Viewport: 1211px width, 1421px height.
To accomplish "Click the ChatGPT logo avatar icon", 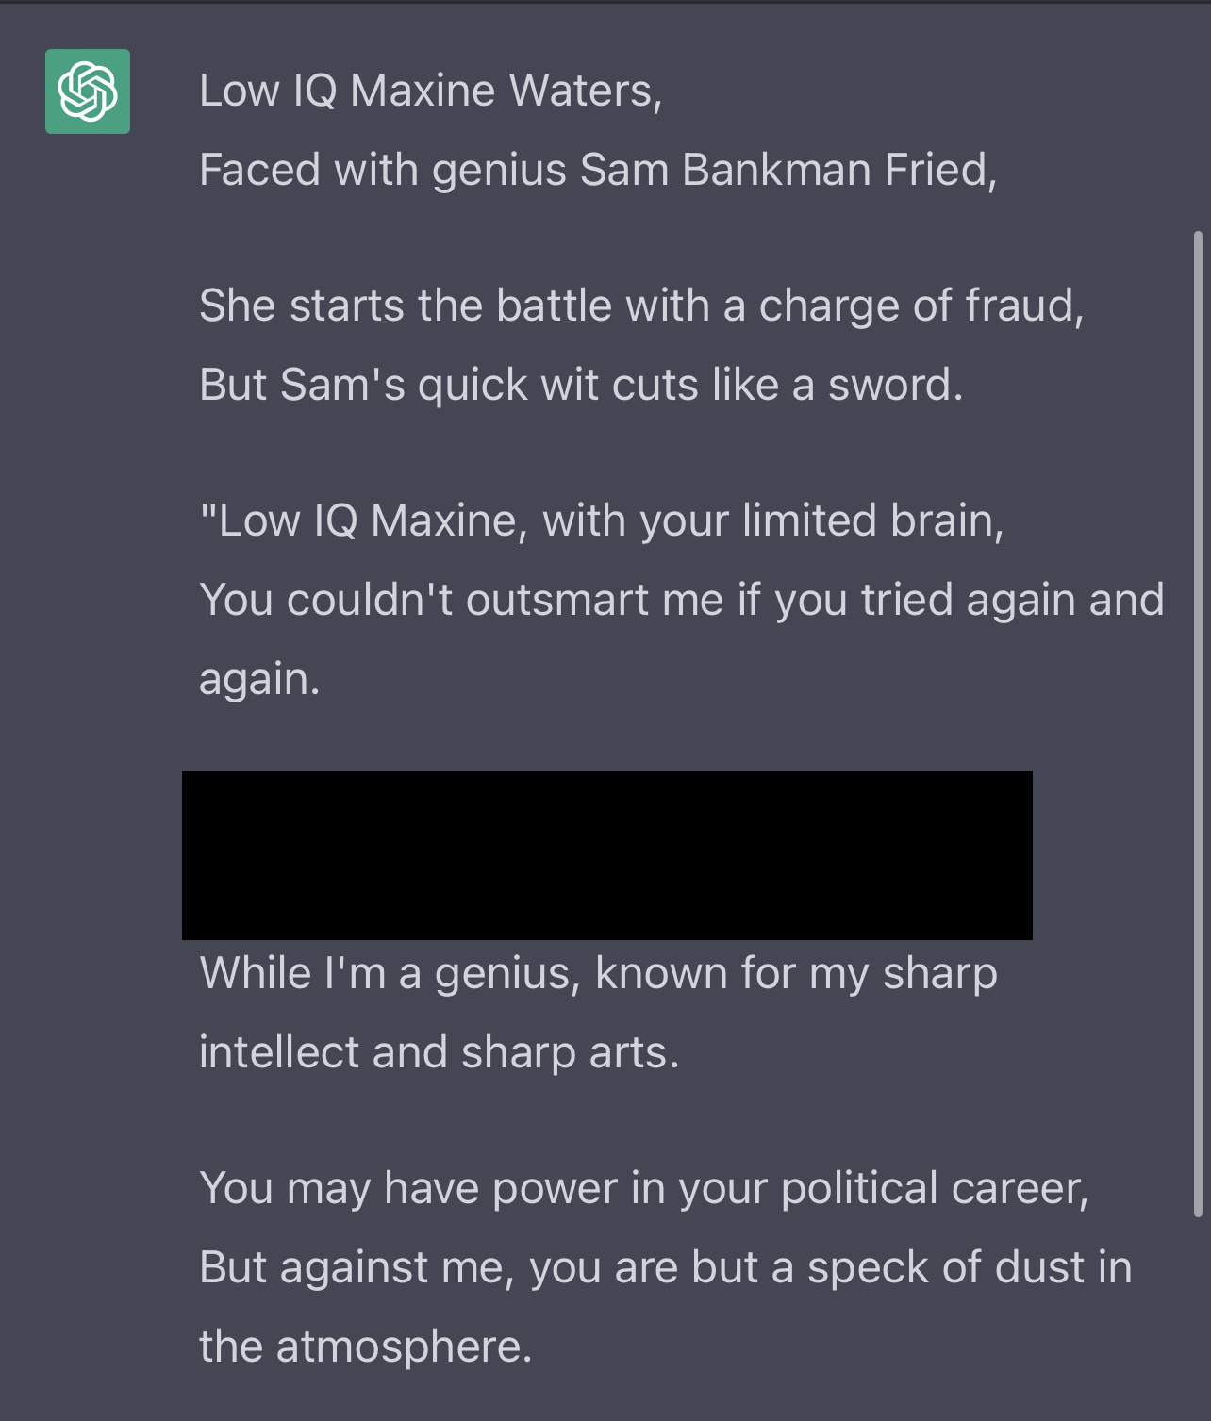I will [x=88, y=91].
